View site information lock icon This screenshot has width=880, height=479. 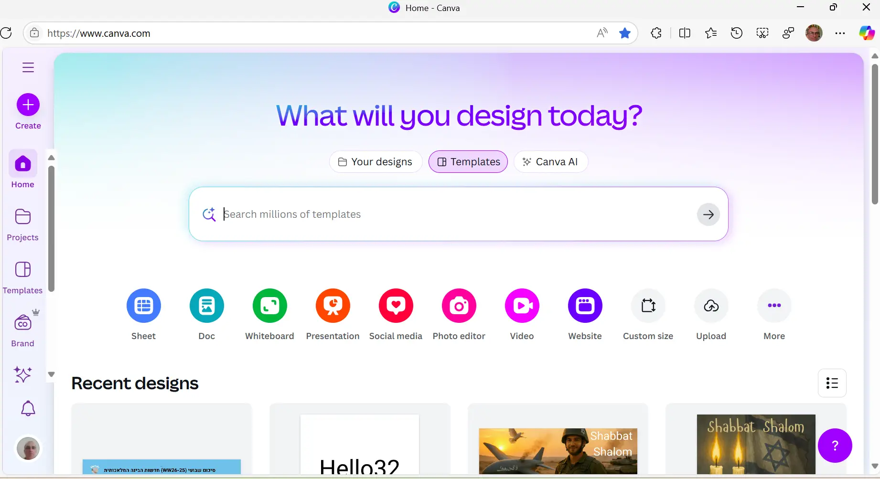pos(34,33)
